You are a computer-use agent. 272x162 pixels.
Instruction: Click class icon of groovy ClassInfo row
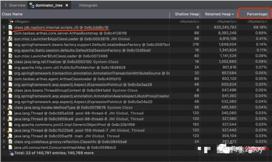pos(10,142)
